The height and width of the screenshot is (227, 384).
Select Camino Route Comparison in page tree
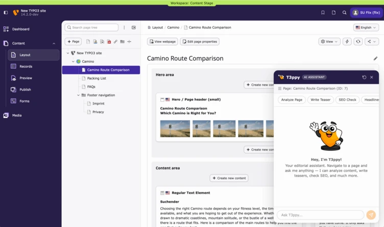coord(101,70)
